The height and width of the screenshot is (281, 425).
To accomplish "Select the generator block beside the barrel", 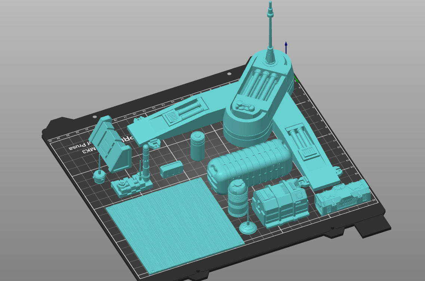I will point(280,203).
